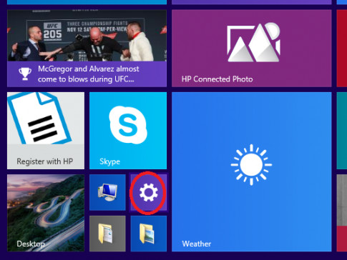Open the McGregor and Alvarez sports news tile
Viewport: 347px width, 260px height.
point(87,49)
